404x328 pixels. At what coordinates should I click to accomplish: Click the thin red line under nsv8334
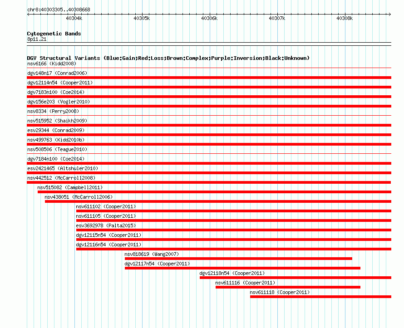209,115
